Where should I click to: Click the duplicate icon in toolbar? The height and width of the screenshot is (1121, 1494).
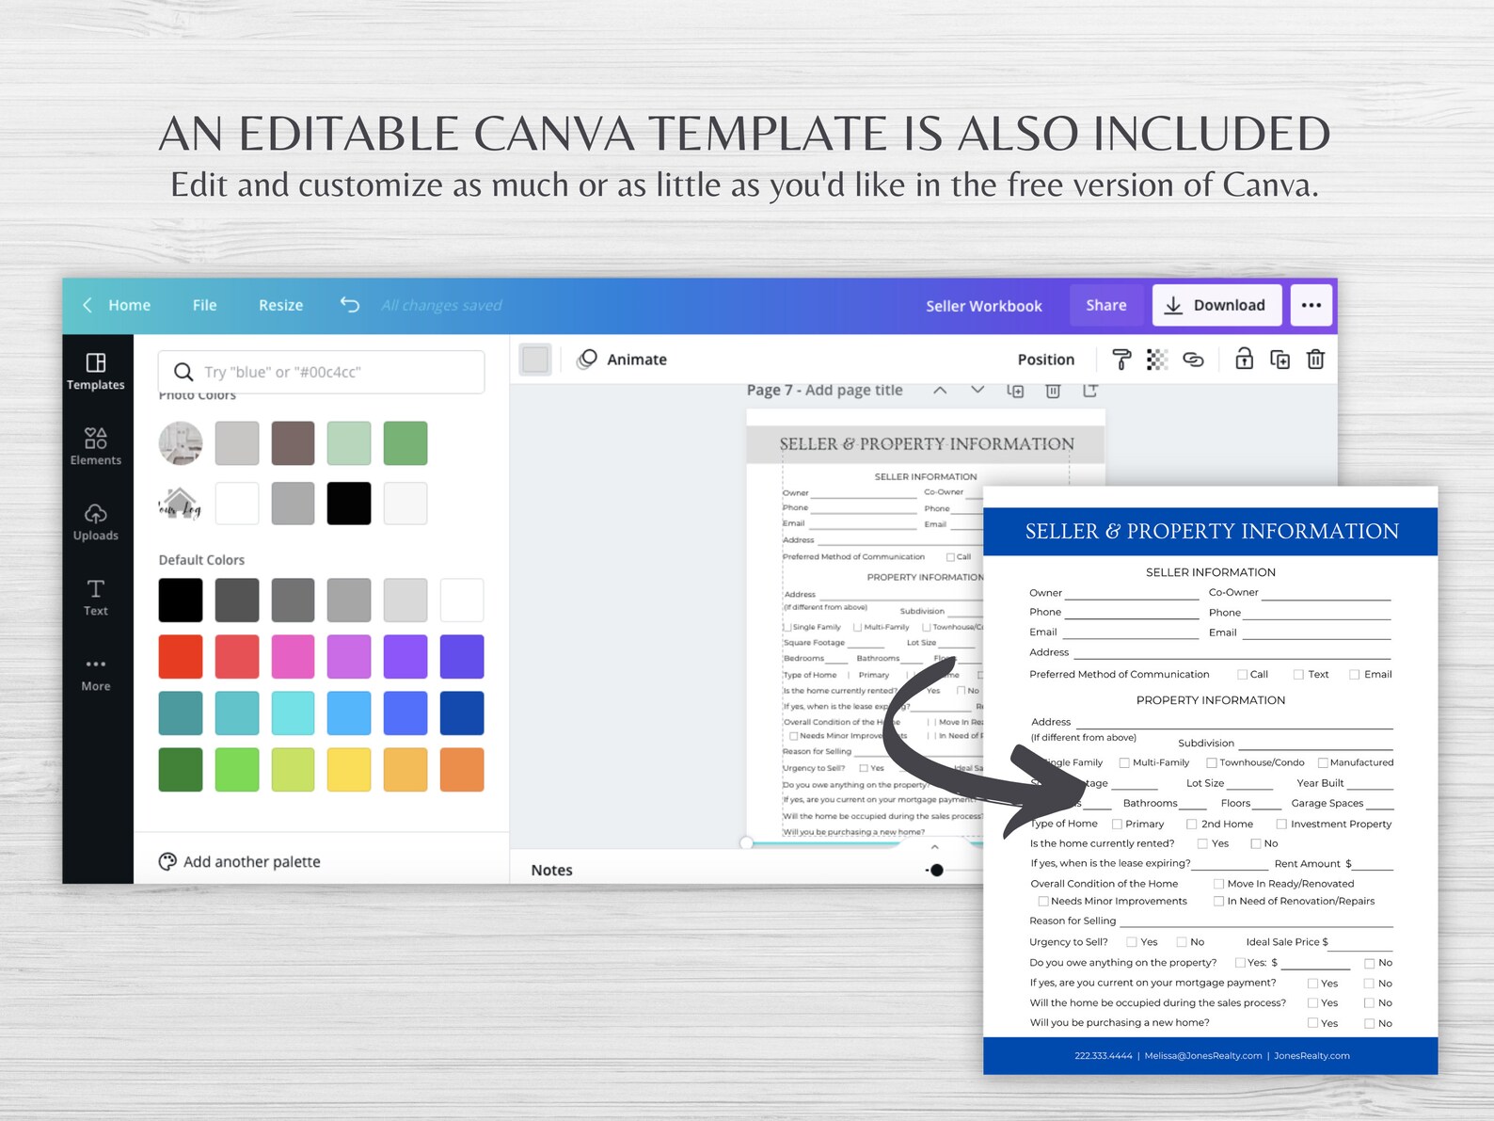coord(1279,359)
